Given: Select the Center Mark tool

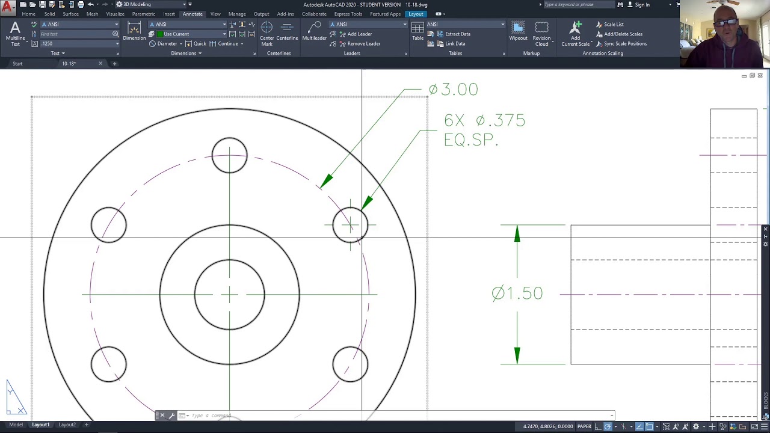Looking at the screenshot, I should pyautogui.click(x=266, y=34).
